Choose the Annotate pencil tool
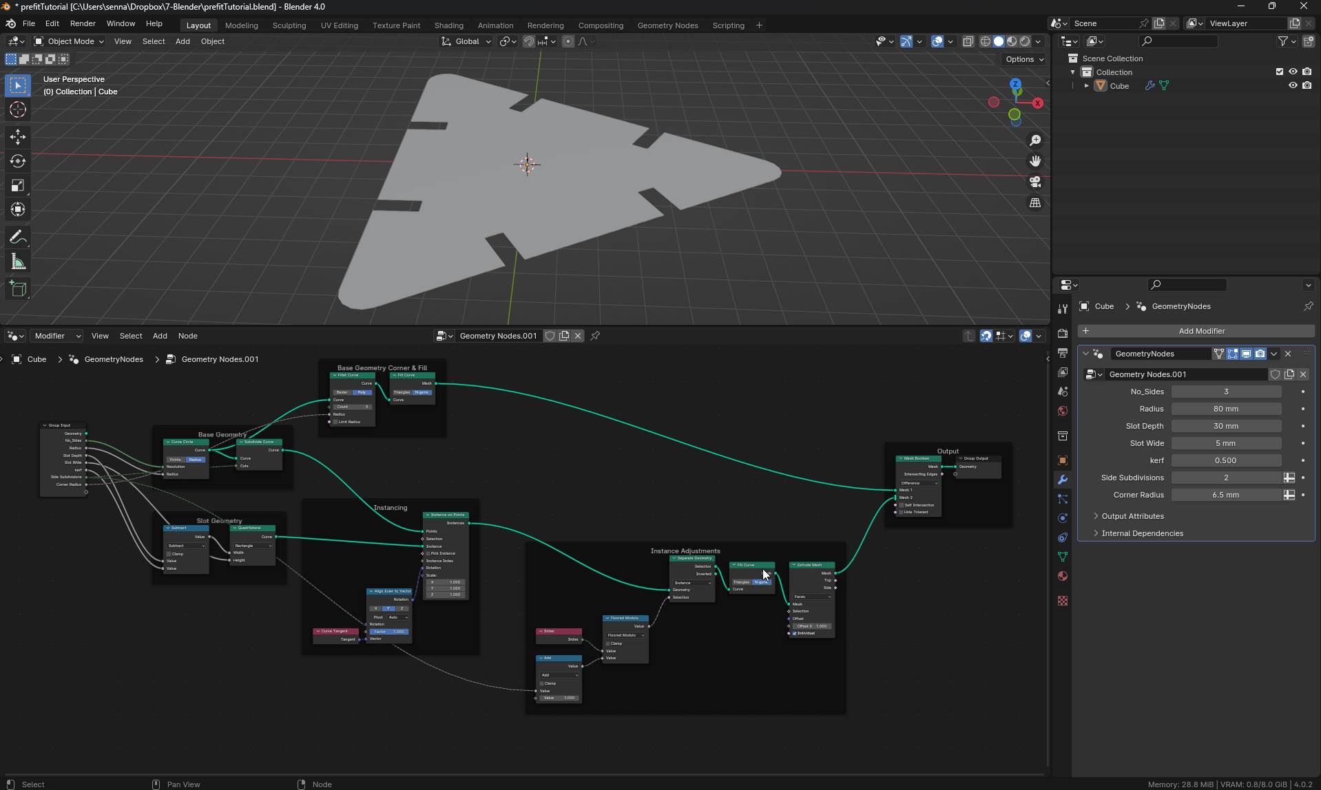1321x790 pixels. click(18, 237)
